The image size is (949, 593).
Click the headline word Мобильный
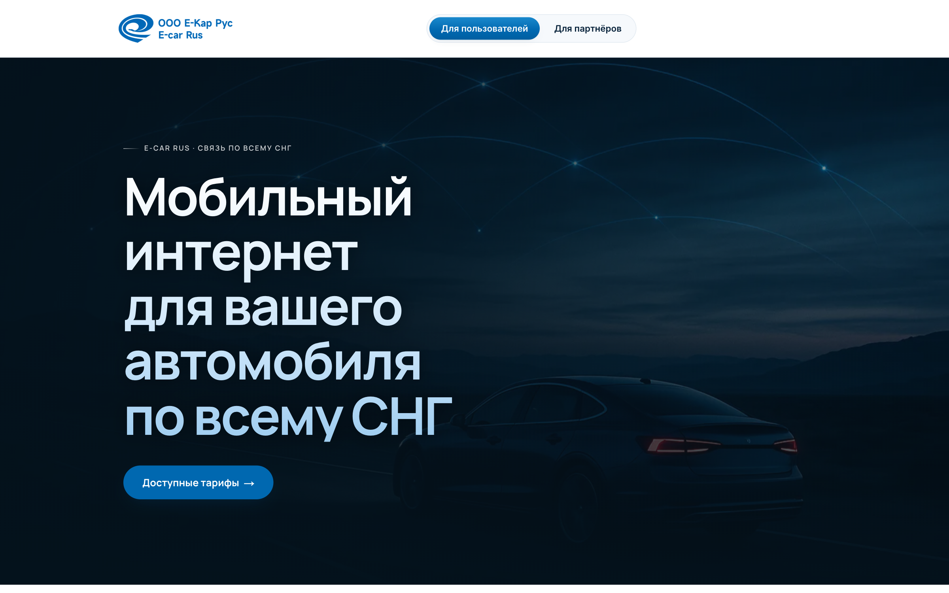coord(268,197)
